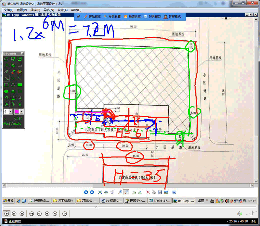Image resolution: width=260 pixels, height=226 pixels.
Task: Click the video seek bar handle
Action: 97,207
